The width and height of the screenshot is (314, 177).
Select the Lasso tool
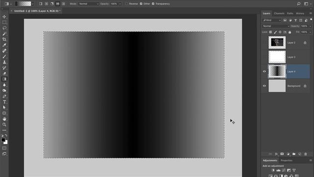click(x=4, y=28)
